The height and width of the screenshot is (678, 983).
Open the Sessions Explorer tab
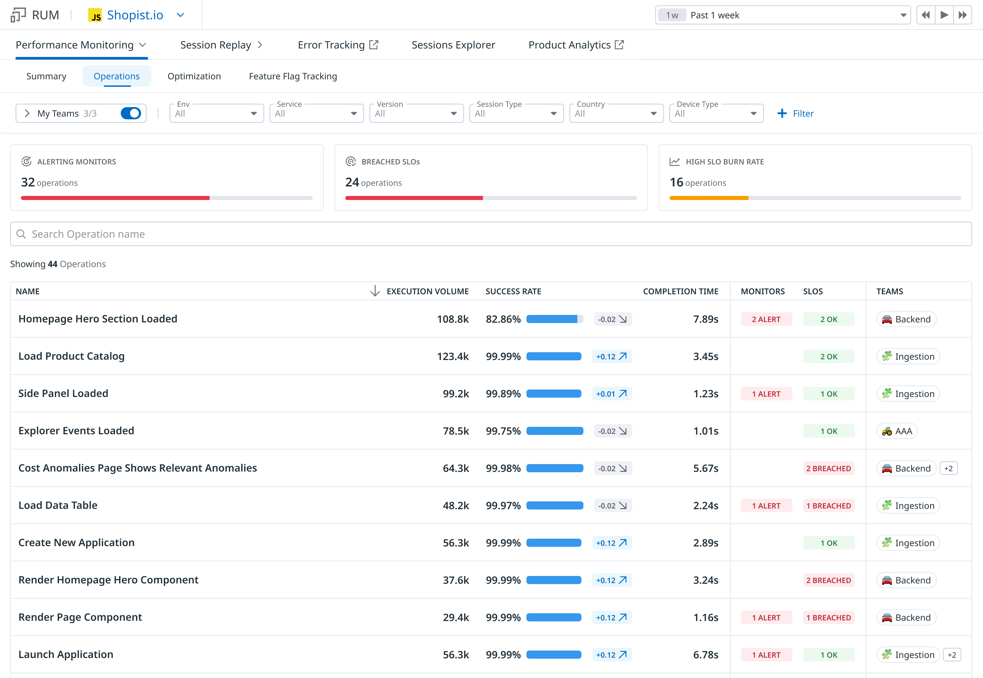click(453, 45)
